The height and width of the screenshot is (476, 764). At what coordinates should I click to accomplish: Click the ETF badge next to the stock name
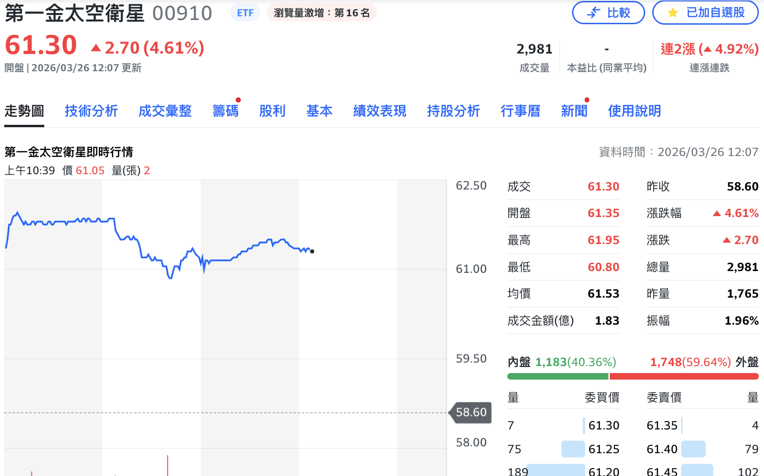(x=245, y=12)
